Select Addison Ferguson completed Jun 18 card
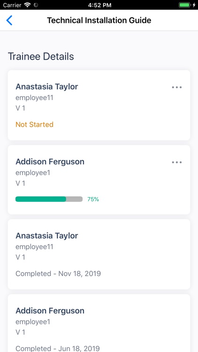 coord(99,323)
